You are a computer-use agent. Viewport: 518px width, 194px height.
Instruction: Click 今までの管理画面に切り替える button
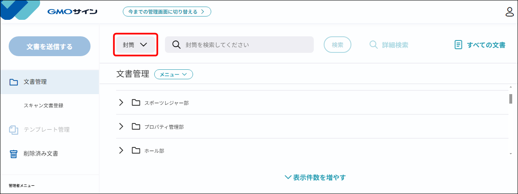click(167, 12)
